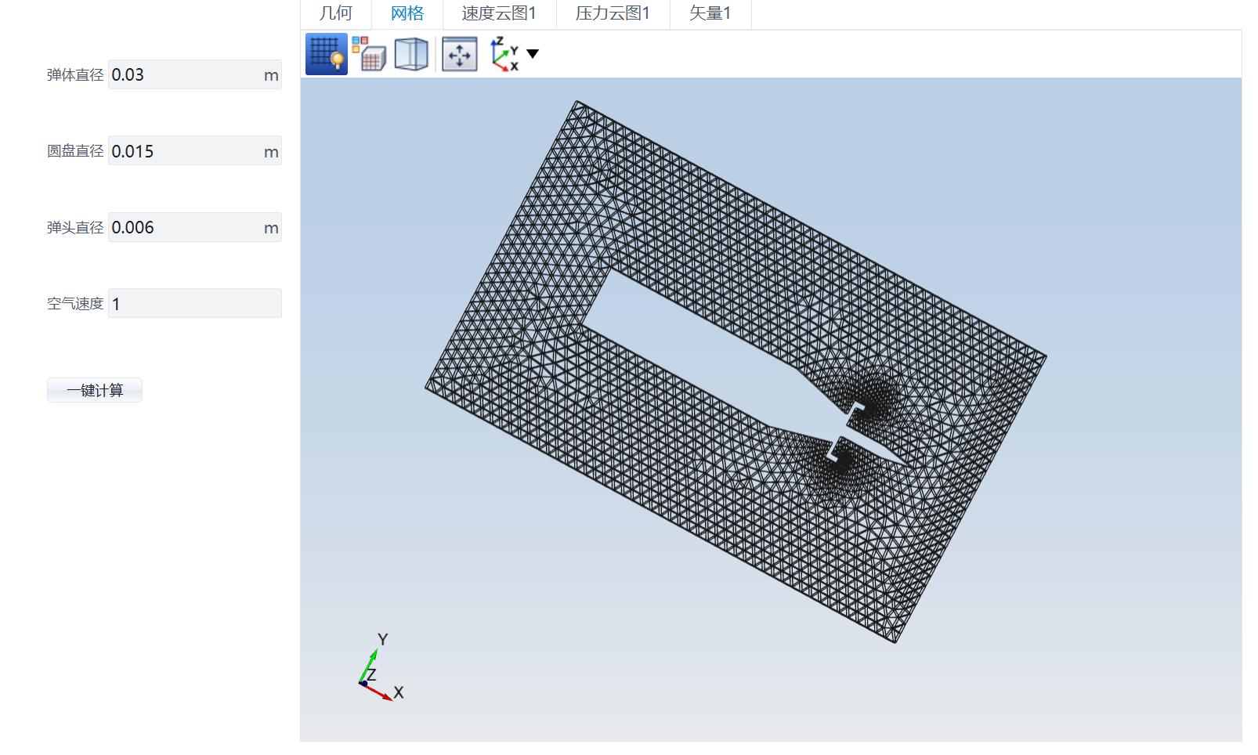Toggle the mesh display lightbulb icon

pos(327,54)
